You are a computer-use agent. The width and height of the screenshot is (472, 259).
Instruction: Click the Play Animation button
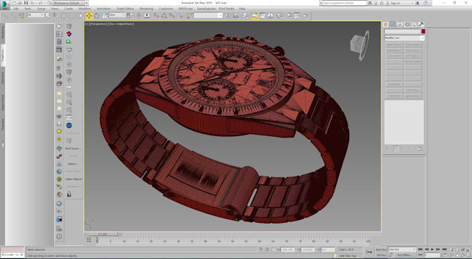click(432, 249)
